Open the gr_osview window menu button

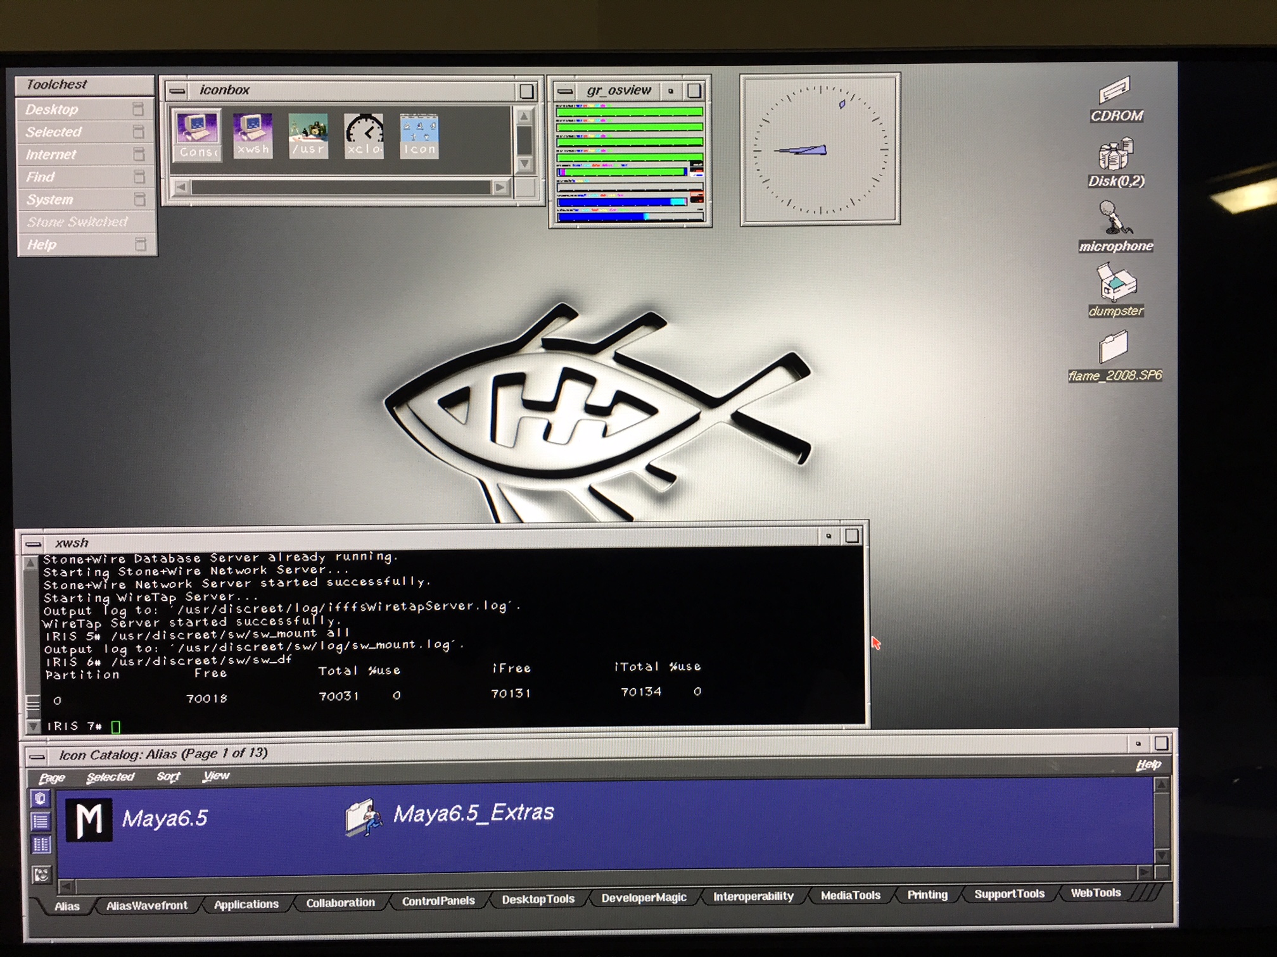pyautogui.click(x=565, y=92)
